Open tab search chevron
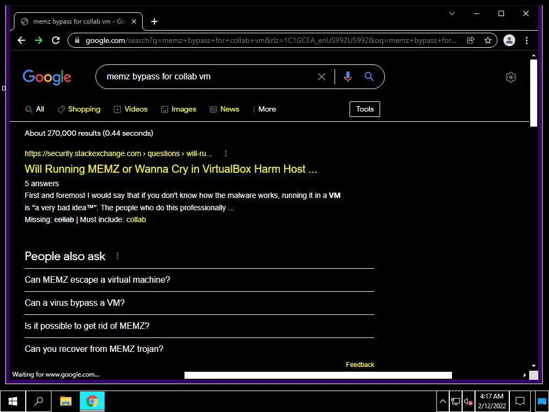The height and width of the screenshot is (412, 549). (452, 13)
